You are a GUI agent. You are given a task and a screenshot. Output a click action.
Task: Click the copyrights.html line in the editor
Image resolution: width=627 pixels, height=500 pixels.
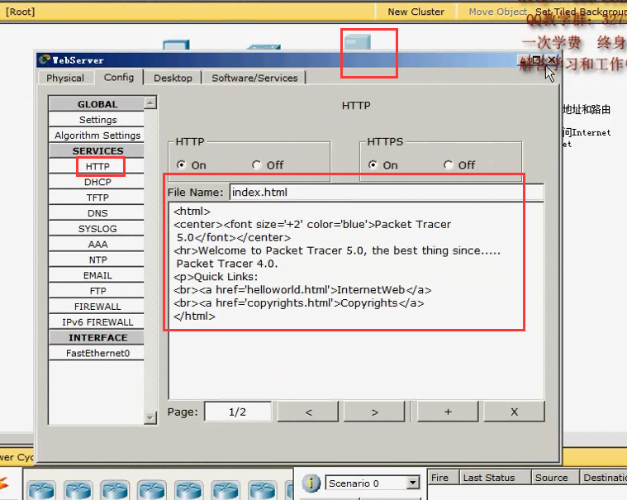coord(299,302)
